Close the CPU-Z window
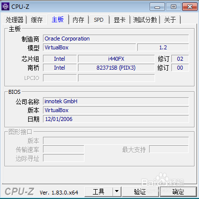 click(x=190, y=7)
